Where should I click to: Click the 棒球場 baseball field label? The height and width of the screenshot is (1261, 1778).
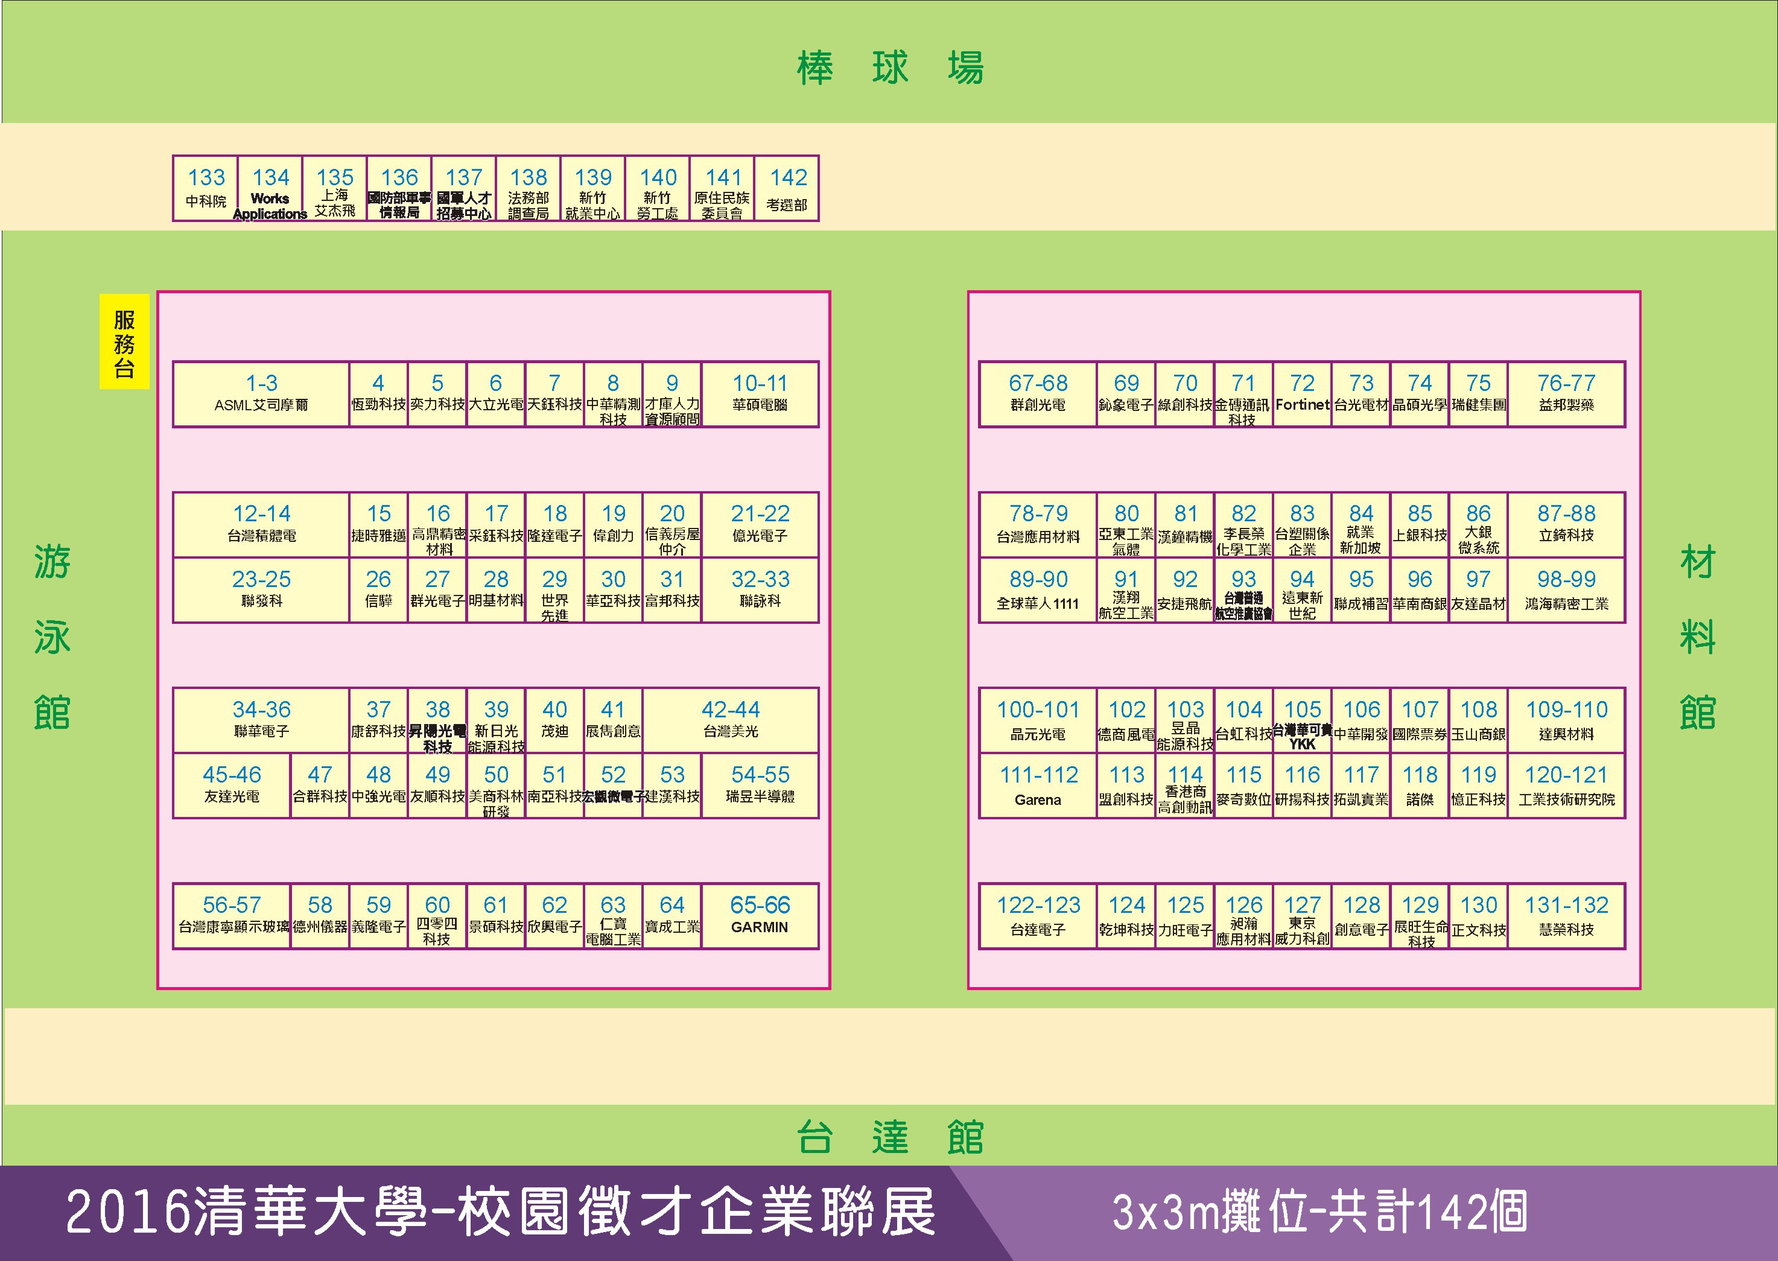(890, 68)
